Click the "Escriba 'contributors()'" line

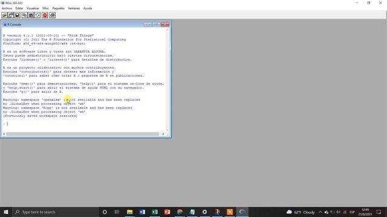59,72
